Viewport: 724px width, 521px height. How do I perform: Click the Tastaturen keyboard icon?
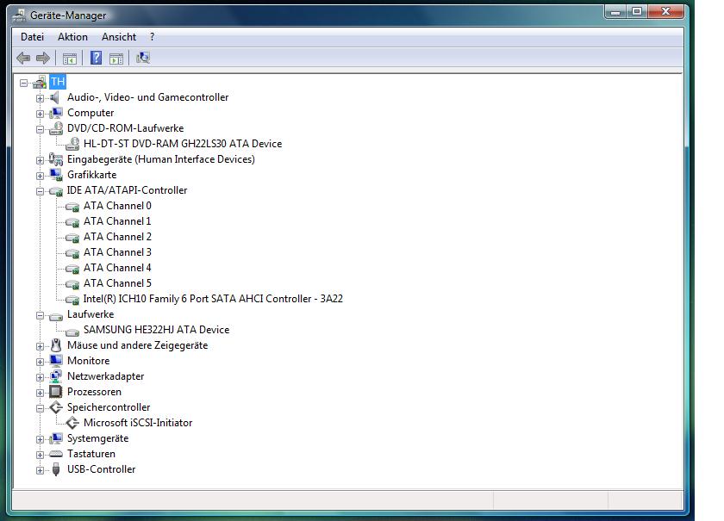[x=56, y=454]
